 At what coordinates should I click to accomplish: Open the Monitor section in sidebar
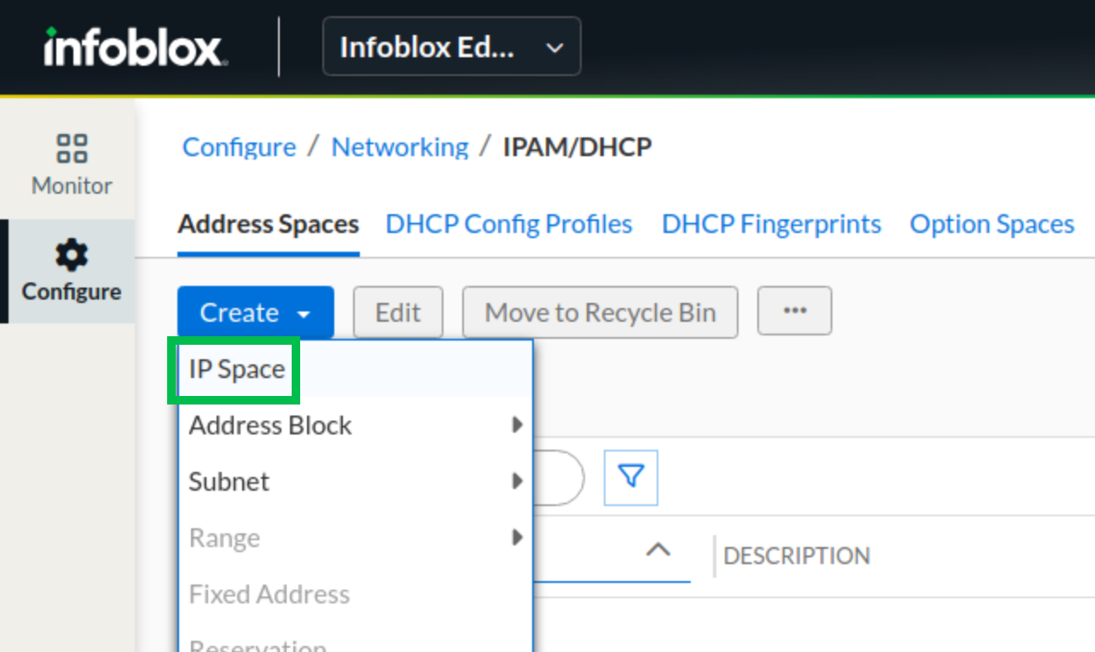72,164
